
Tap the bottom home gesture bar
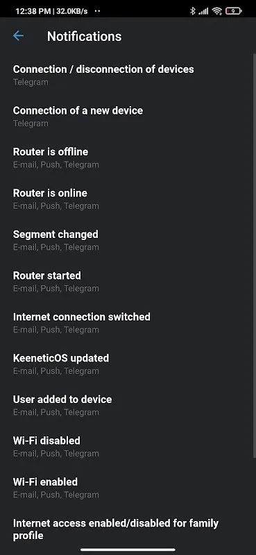point(128,549)
